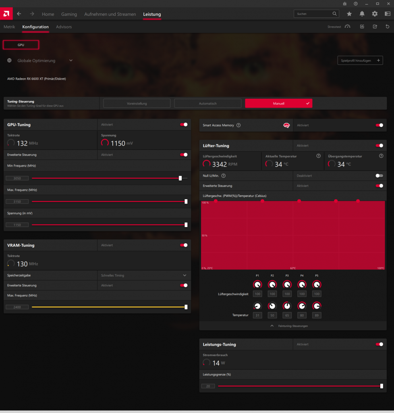
Task: Click Spielprofil hinzufügen button
Action: 360,60
